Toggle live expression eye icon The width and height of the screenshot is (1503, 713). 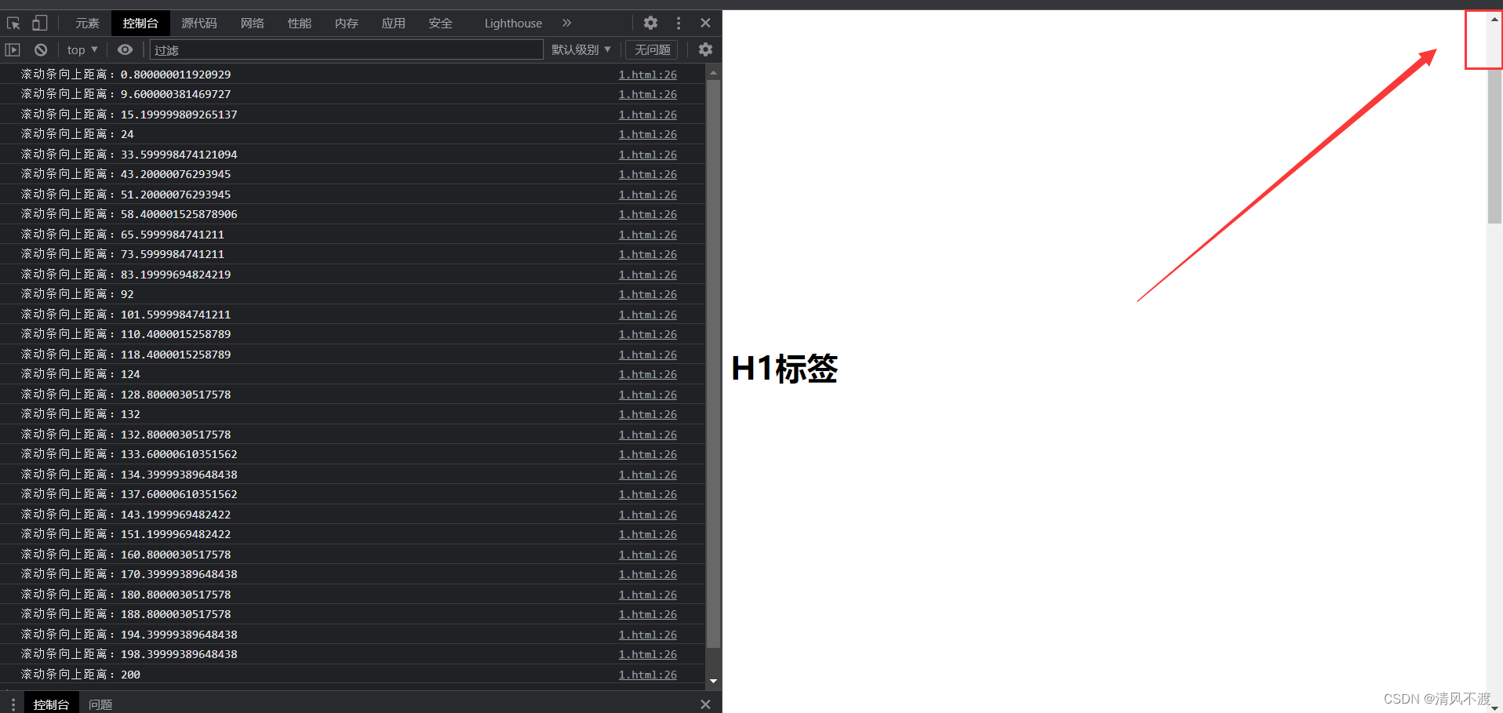[x=125, y=49]
